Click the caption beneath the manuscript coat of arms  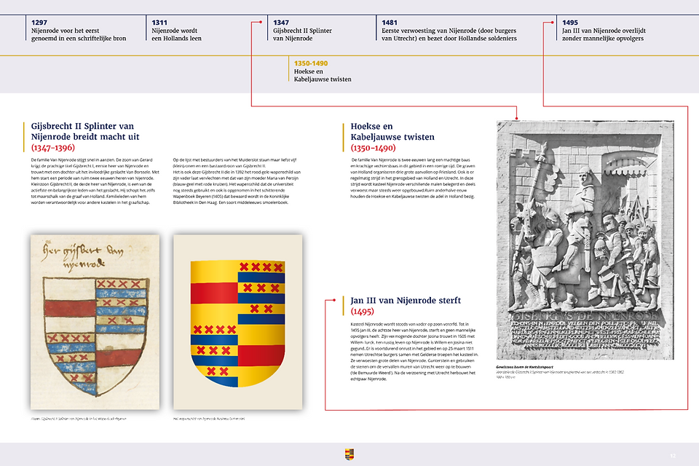point(79,419)
